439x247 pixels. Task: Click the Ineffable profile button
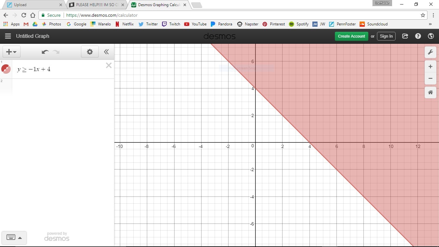click(x=382, y=3)
